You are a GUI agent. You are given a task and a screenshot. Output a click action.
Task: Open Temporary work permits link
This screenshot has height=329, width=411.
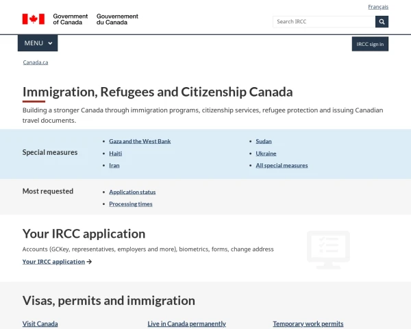308,324
